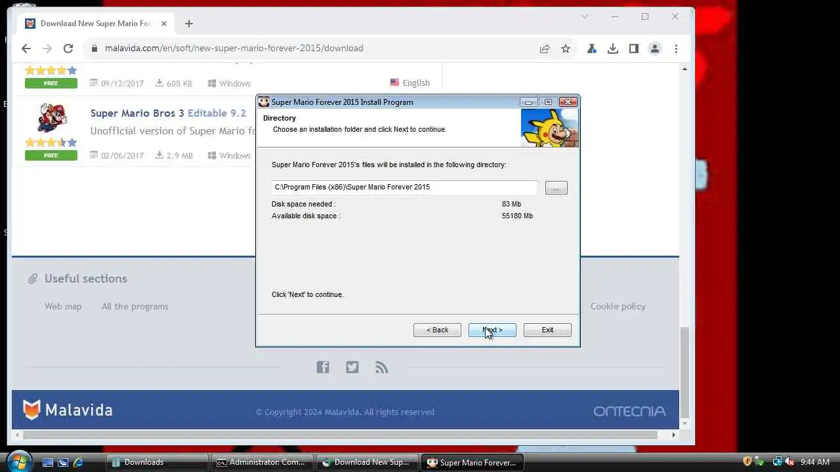Click the English language label
Viewport: 840px width, 472px height.
(x=416, y=83)
